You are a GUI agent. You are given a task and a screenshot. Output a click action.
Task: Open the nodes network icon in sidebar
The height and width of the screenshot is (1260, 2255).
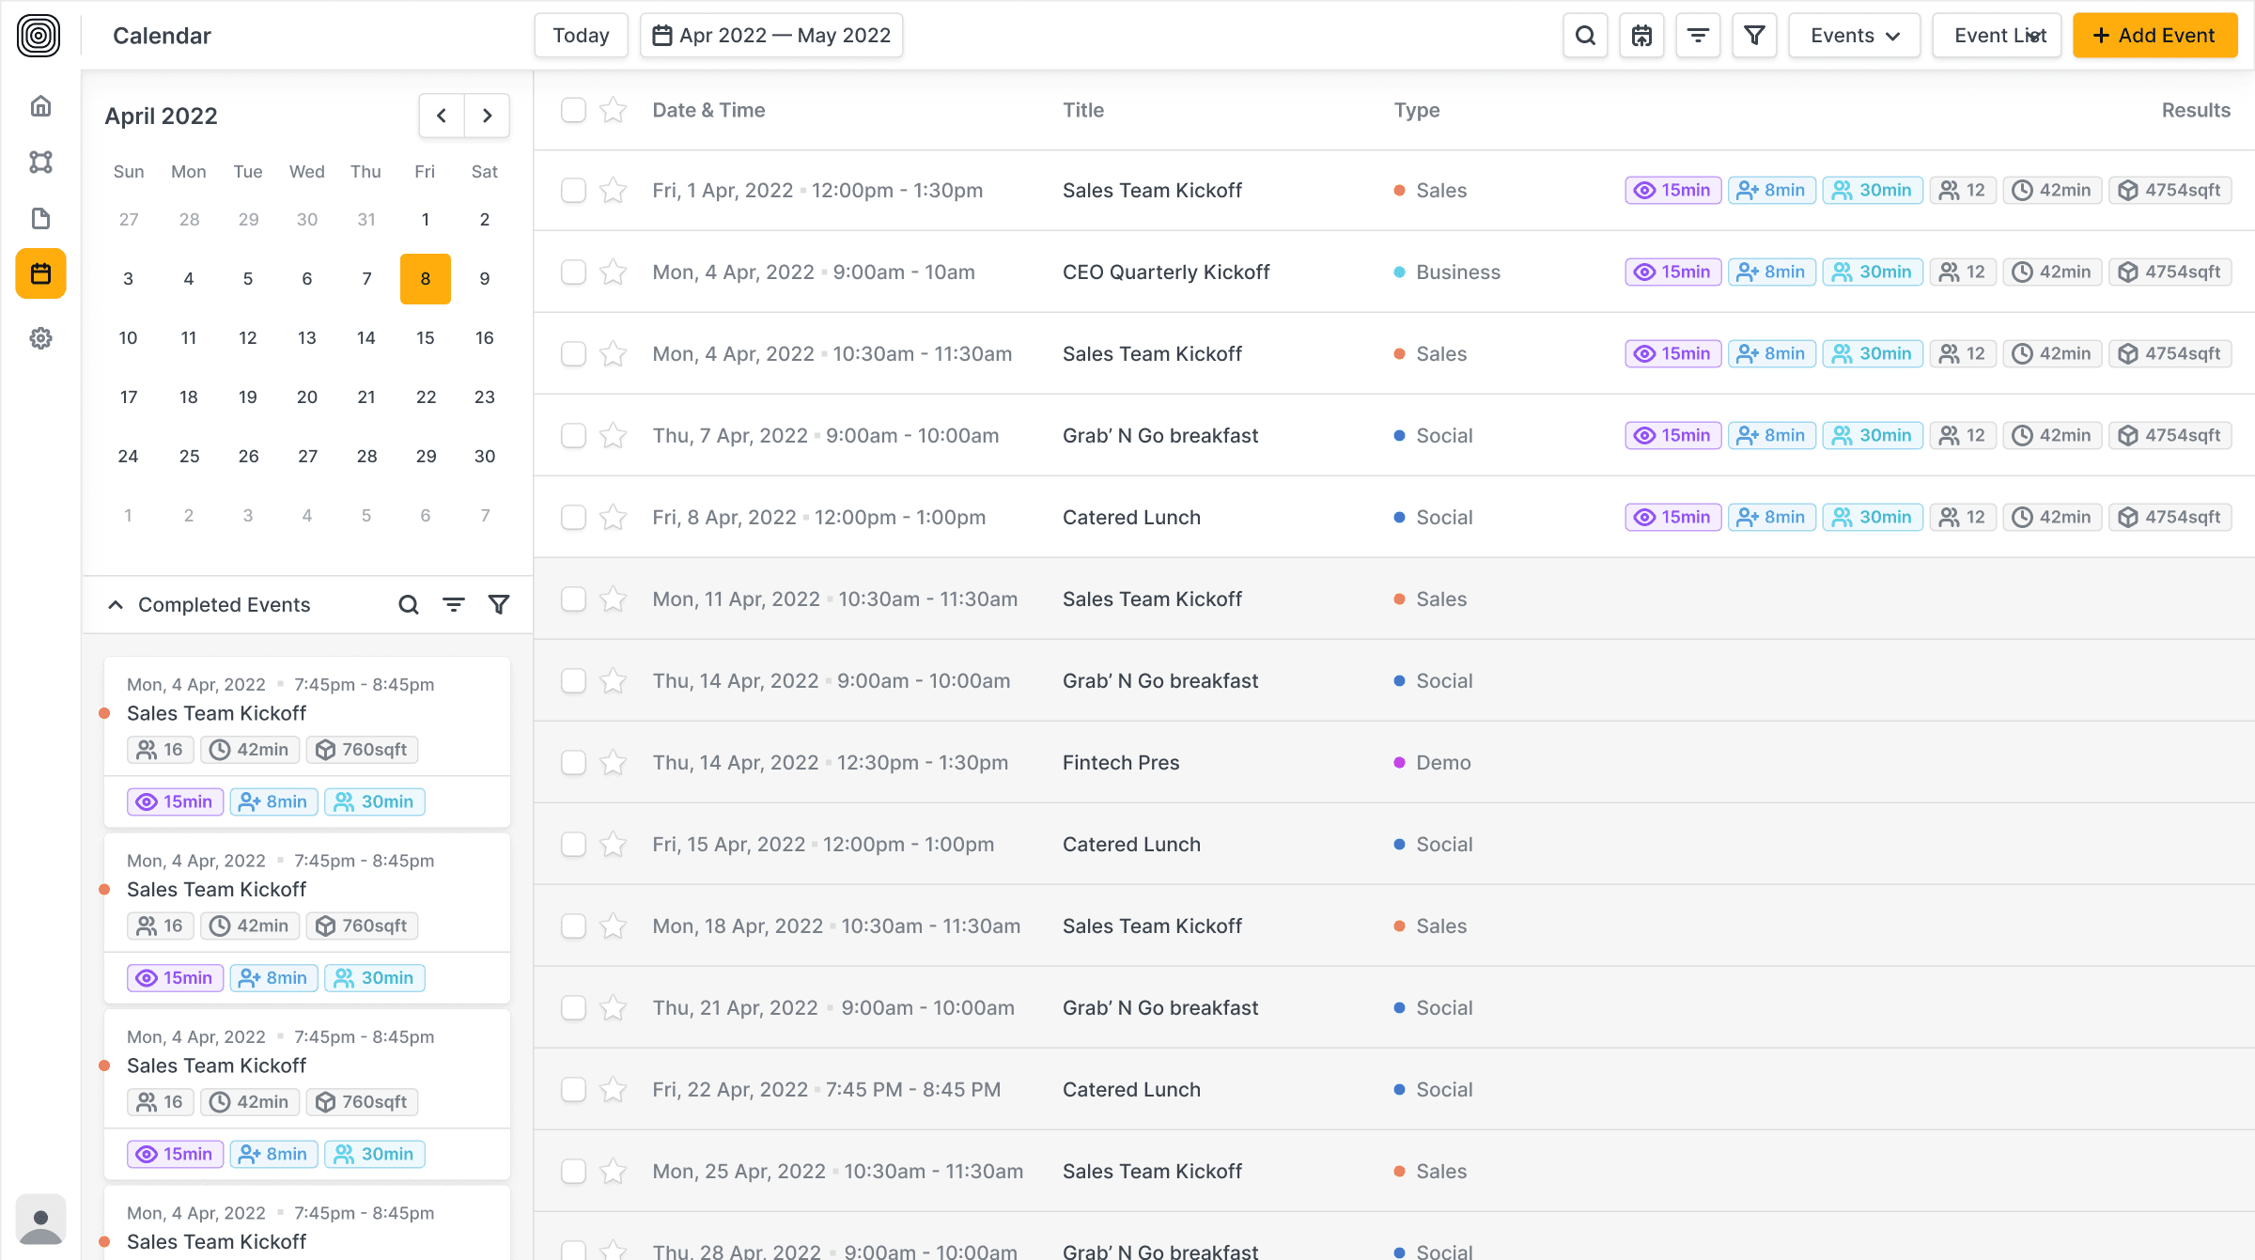tap(40, 162)
